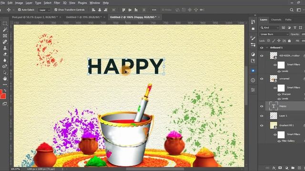
Task: Open the History panel icon
Action: [x=253, y=22]
